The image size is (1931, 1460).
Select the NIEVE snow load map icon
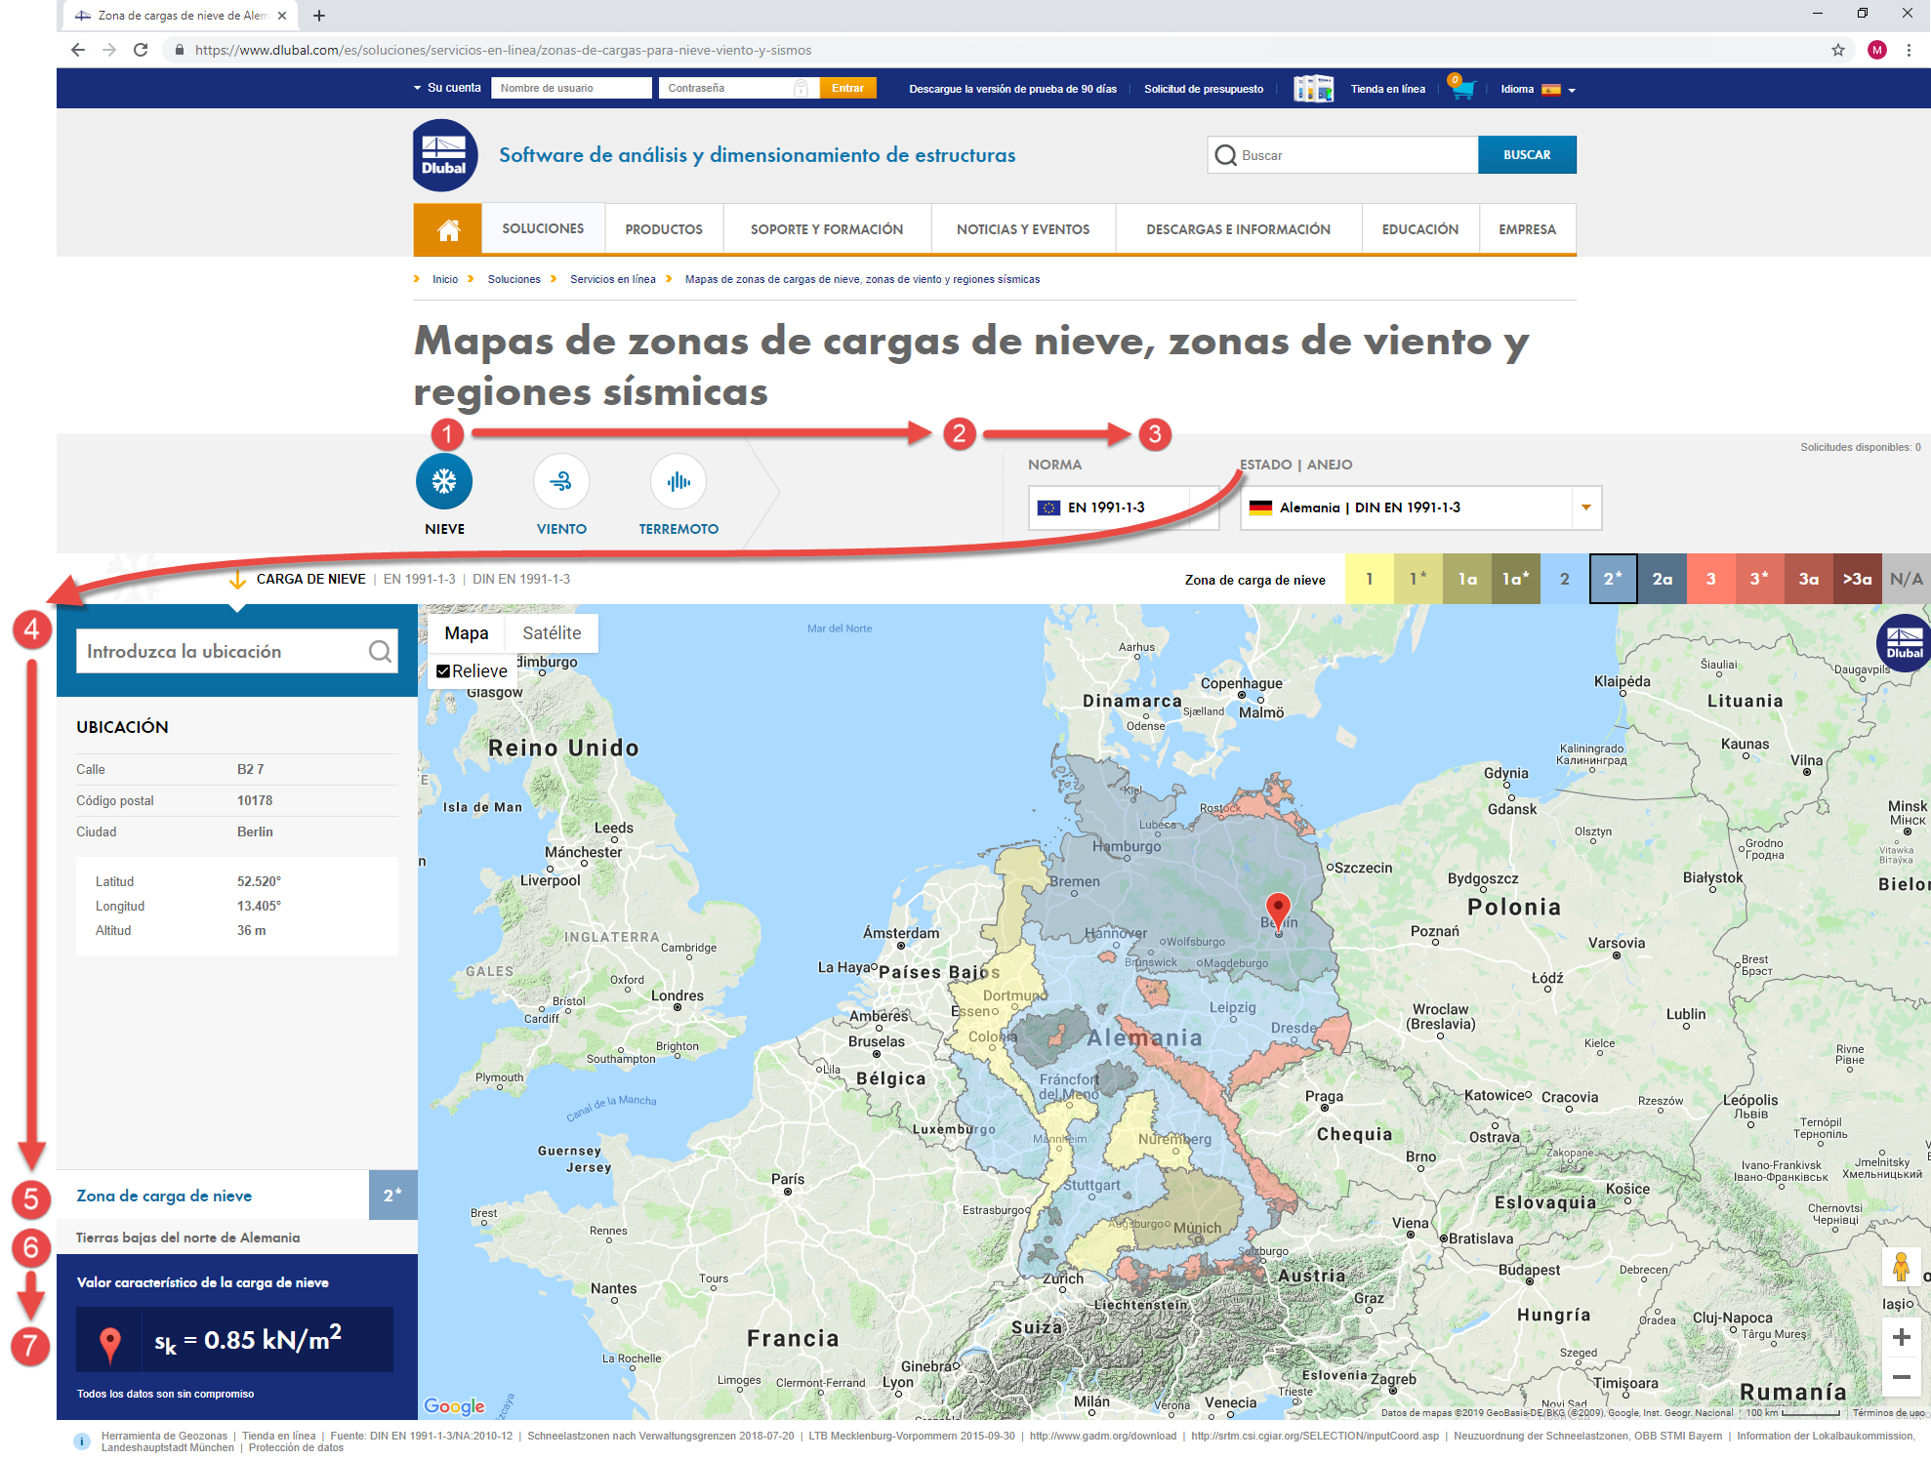click(x=444, y=481)
